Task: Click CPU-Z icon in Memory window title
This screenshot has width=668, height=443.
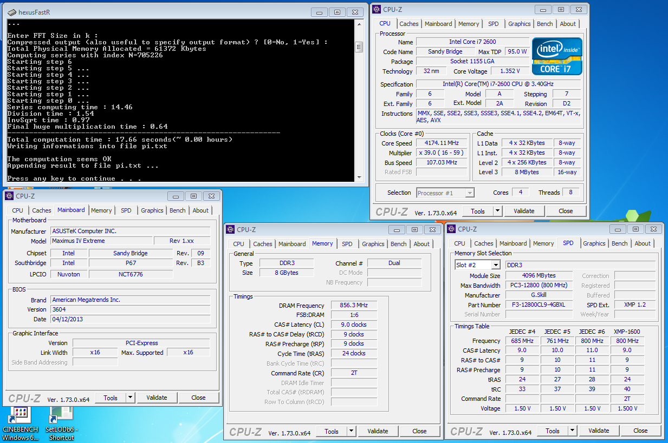Action: point(231,229)
